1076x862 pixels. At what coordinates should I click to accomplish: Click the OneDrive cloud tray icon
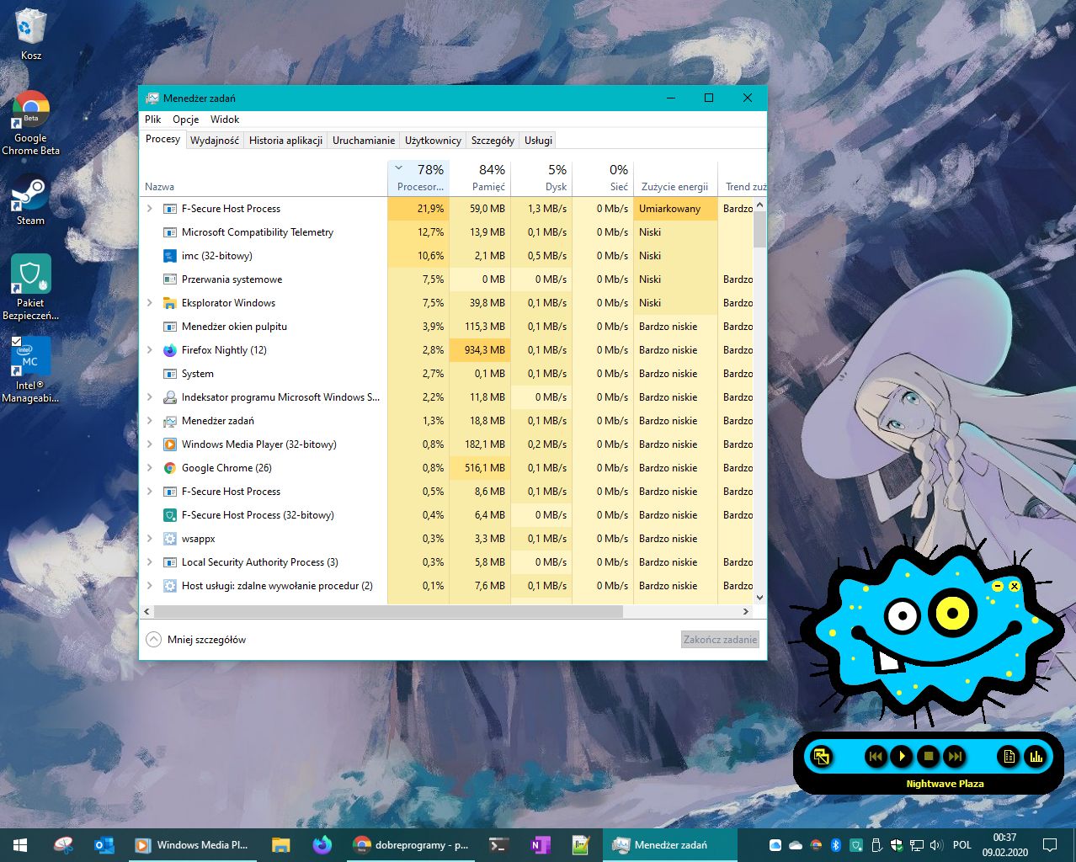pos(796,845)
